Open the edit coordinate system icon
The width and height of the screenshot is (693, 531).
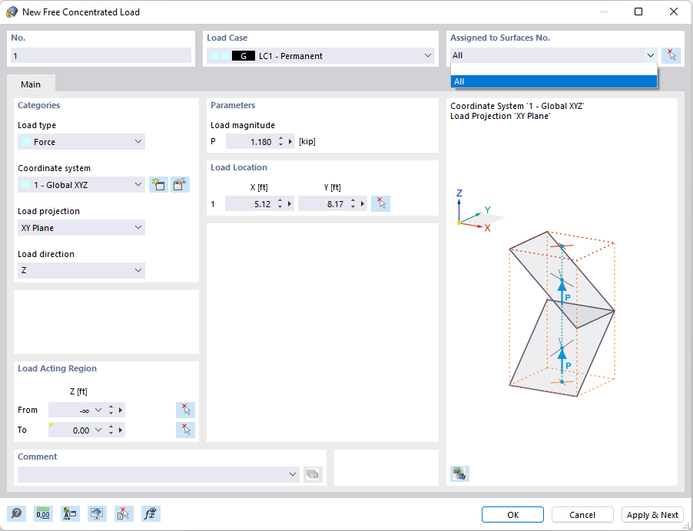181,184
